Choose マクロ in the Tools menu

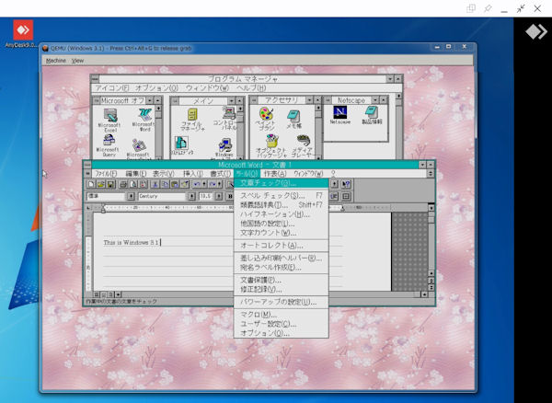[281, 315]
